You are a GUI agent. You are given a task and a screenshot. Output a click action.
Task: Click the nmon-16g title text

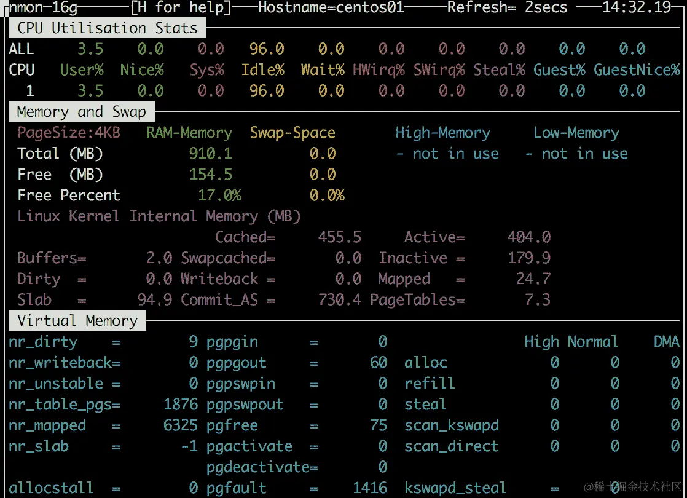pos(43,7)
